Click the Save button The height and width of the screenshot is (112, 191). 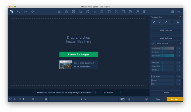[x=158, y=99]
